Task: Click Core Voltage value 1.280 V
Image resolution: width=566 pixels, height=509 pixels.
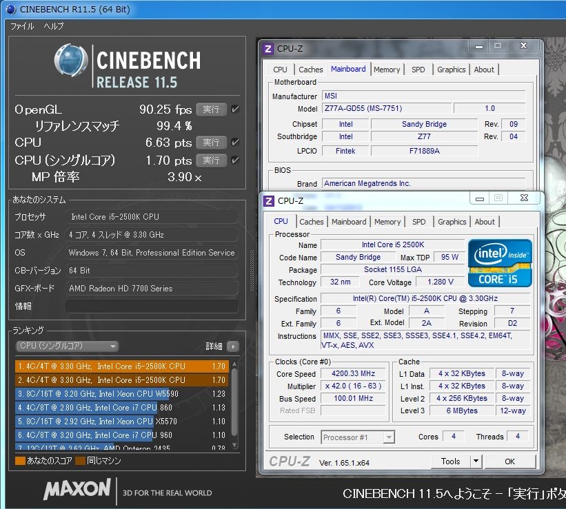Action: (440, 282)
